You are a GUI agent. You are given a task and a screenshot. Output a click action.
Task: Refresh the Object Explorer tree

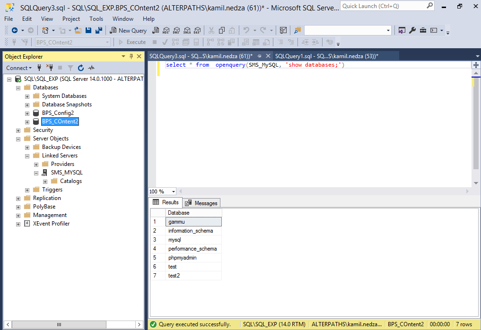(x=80, y=68)
